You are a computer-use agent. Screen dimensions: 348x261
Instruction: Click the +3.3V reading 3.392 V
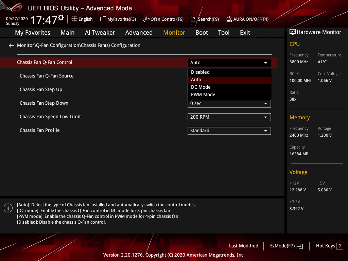pyautogui.click(x=296, y=209)
